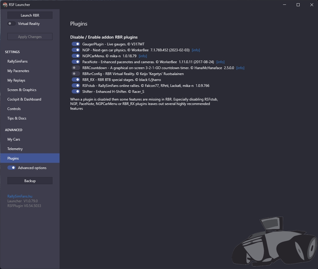The height and width of the screenshot is (269, 318).
Task: Turn off the NGP next-gen car physics plugin
Action: click(76, 50)
